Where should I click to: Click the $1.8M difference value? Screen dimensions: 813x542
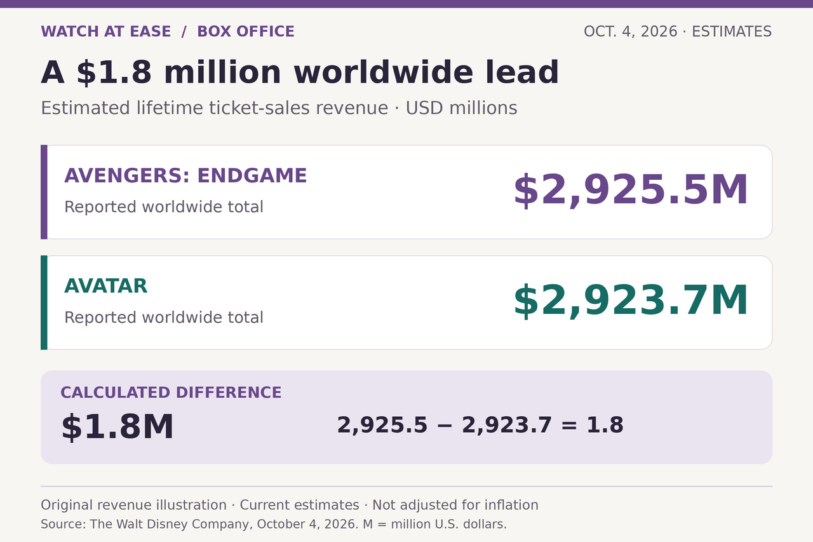pyautogui.click(x=117, y=428)
